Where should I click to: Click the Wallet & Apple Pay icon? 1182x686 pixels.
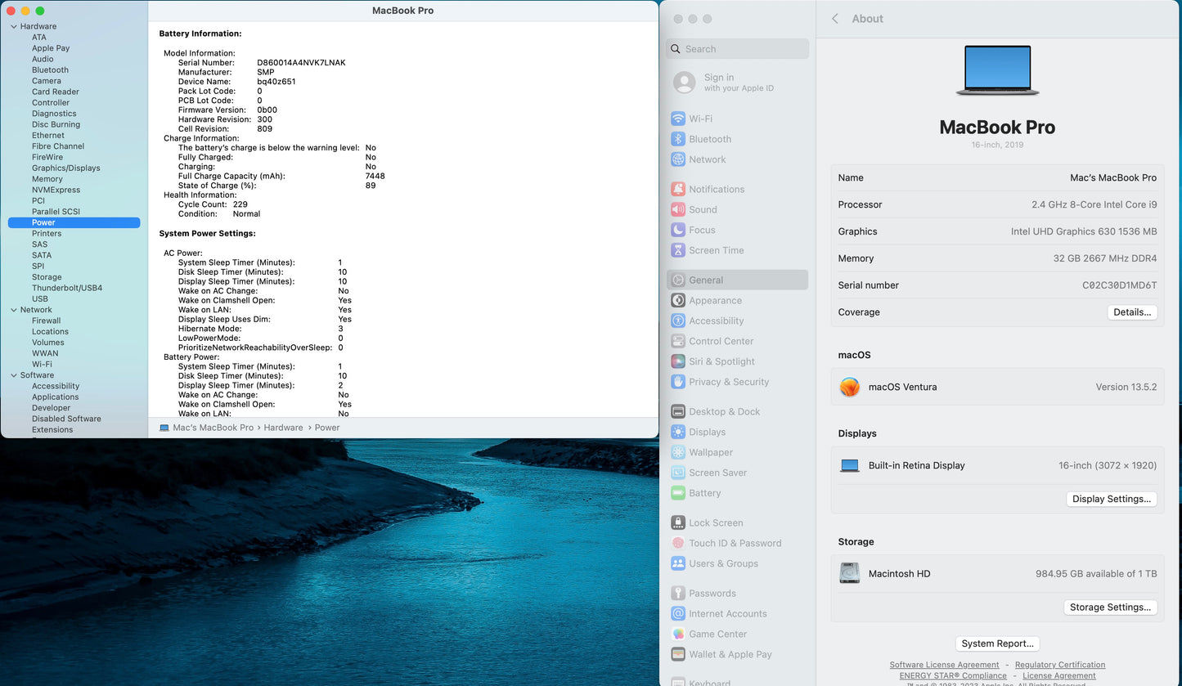[x=677, y=654]
